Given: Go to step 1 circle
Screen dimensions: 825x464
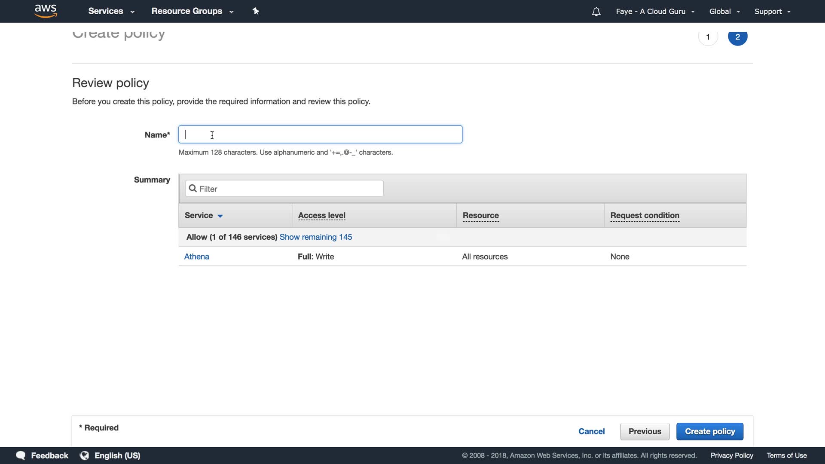Looking at the screenshot, I should [x=708, y=37].
